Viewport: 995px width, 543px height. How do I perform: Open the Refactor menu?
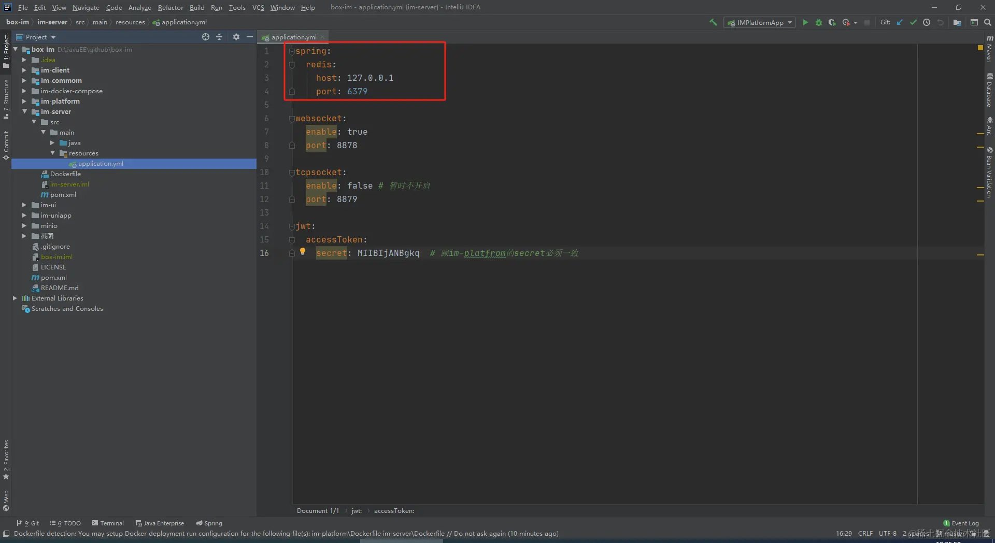click(x=170, y=7)
